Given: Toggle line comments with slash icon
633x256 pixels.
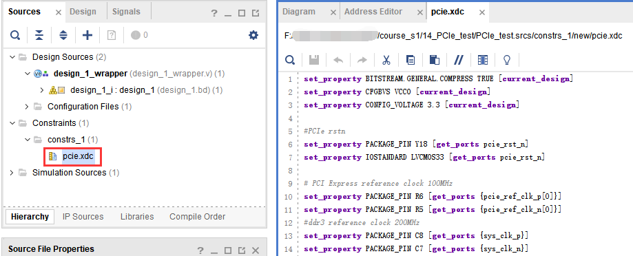Looking at the screenshot, I should pos(458,61).
